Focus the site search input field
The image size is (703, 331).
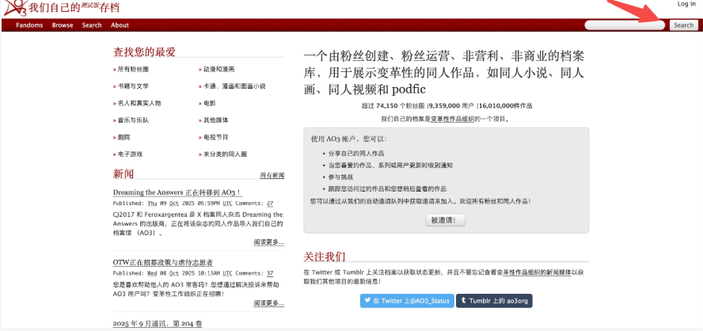coord(625,25)
